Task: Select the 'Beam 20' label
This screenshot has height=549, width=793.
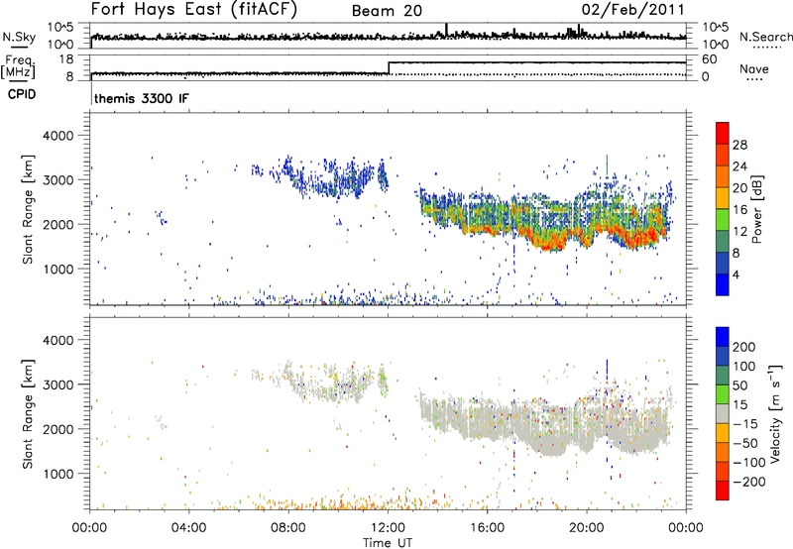Action: (x=387, y=11)
